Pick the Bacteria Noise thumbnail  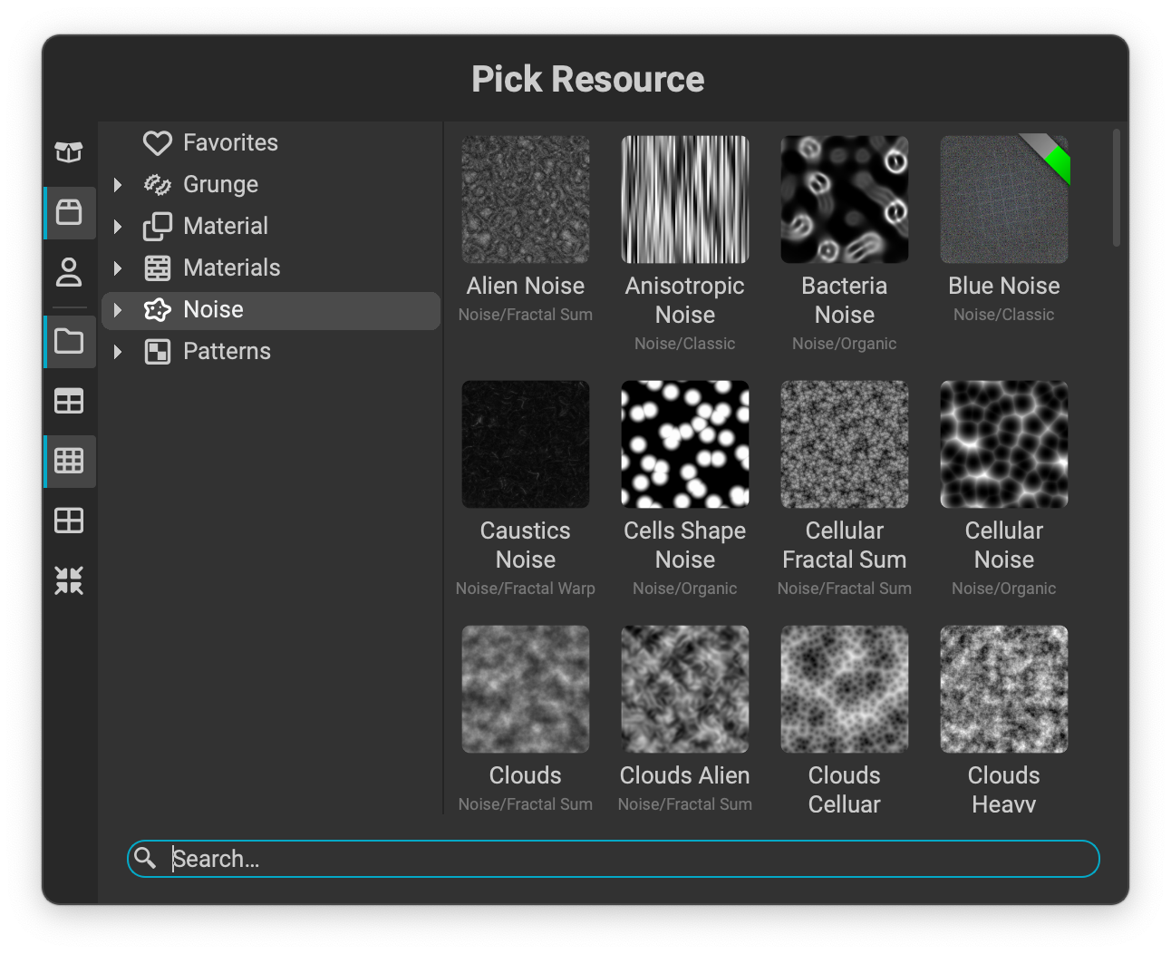[845, 200]
